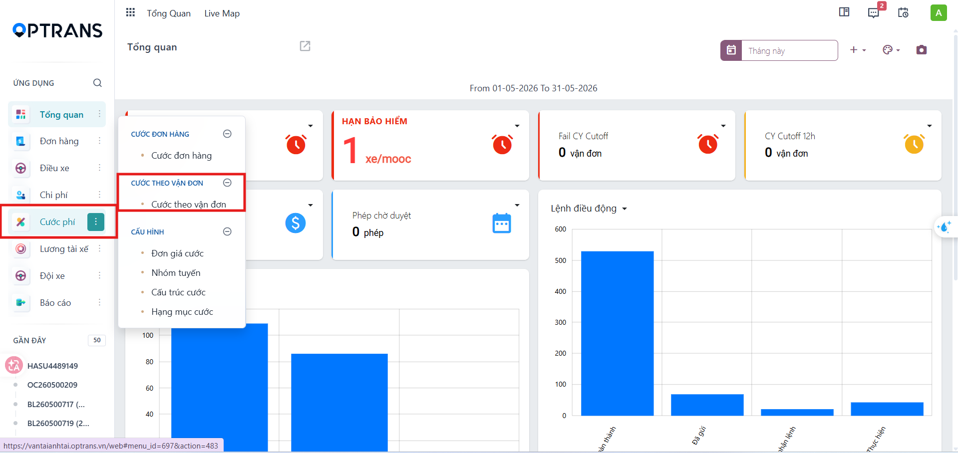This screenshot has width=958, height=453.
Task: Click the water drop floating widget icon
Action: coord(945,227)
